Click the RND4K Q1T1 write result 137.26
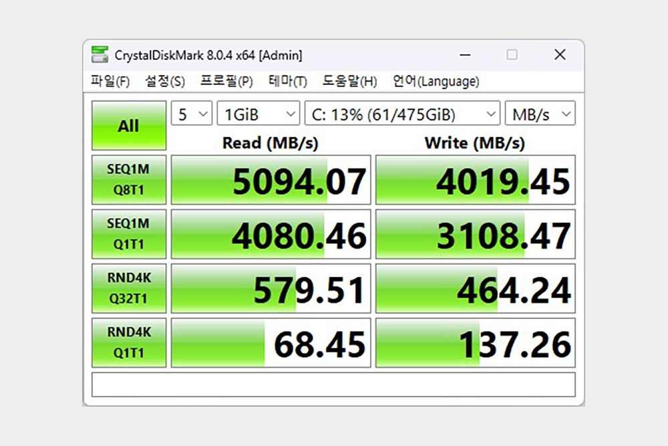 (476, 342)
